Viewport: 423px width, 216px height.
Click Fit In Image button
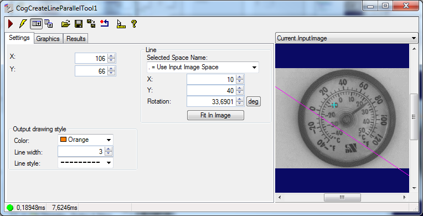215,115
